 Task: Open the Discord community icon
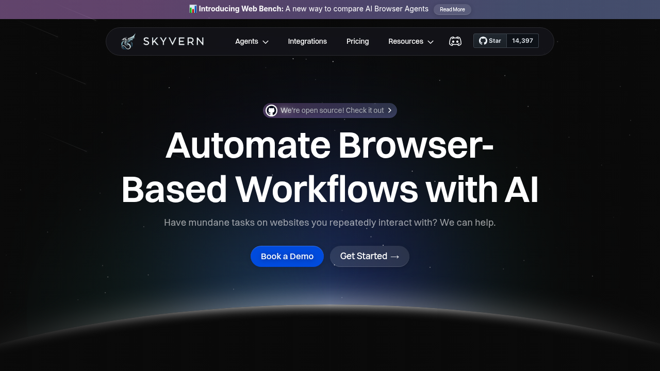(x=455, y=41)
